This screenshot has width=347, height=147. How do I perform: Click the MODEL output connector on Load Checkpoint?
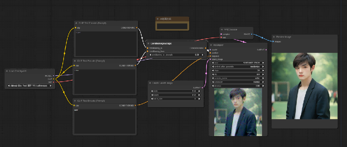click(54, 76)
